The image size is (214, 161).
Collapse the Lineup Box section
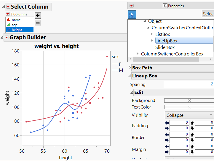coord(130,76)
